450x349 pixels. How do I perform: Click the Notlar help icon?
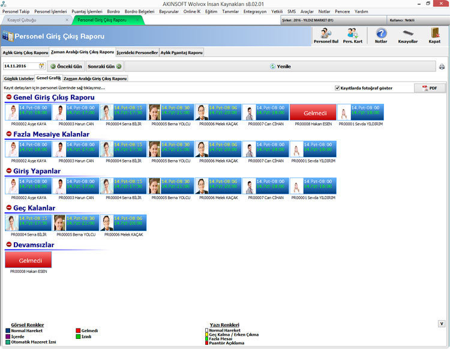pos(381,35)
